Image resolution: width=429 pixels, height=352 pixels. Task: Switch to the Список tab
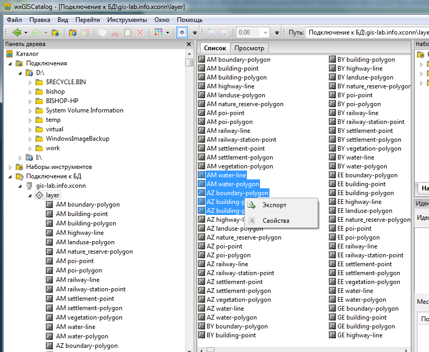(x=215, y=48)
